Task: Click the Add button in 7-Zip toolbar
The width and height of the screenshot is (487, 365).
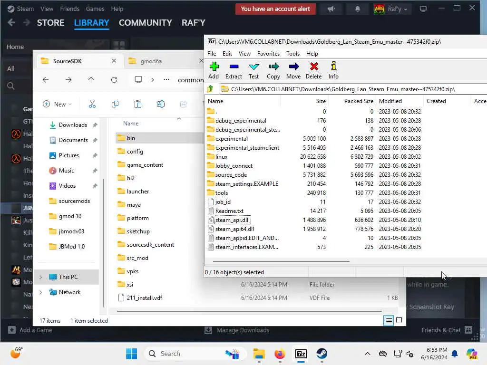Action: [214, 70]
